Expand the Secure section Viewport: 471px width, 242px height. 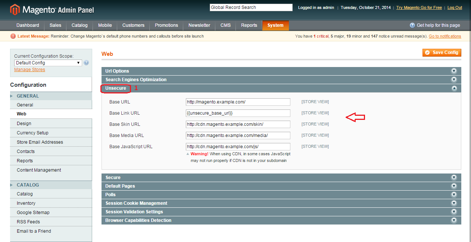[281, 178]
